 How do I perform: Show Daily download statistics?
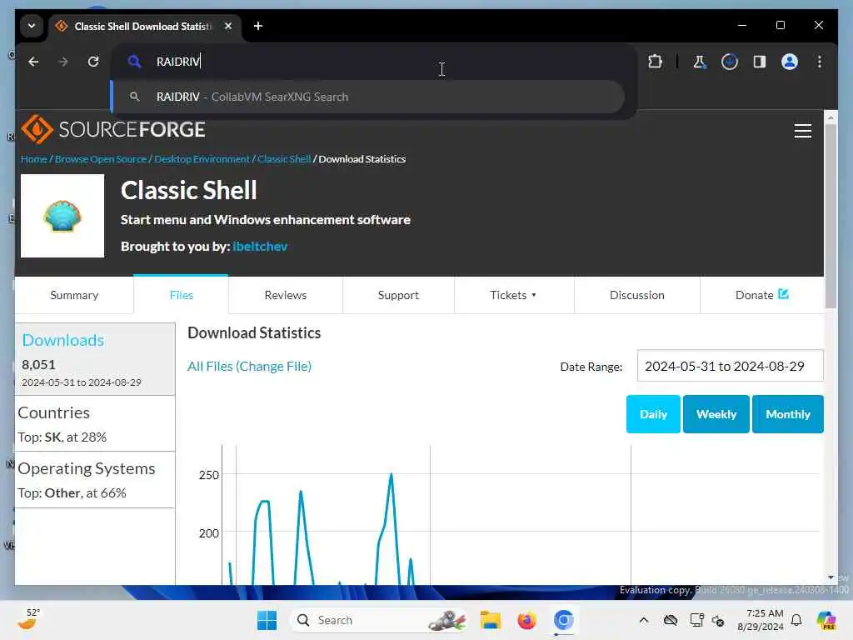[x=653, y=414]
